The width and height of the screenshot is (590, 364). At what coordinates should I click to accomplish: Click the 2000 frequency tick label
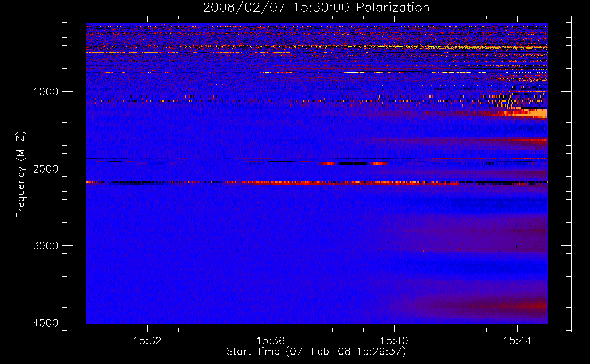[x=46, y=169]
